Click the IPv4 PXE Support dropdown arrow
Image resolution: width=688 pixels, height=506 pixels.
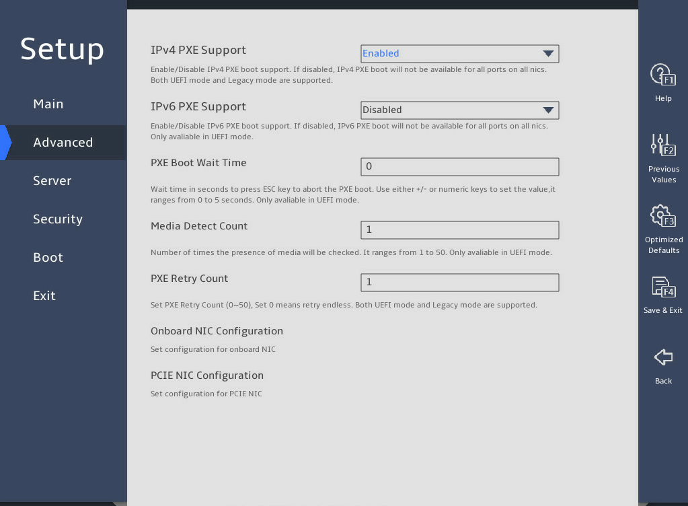[x=548, y=54]
